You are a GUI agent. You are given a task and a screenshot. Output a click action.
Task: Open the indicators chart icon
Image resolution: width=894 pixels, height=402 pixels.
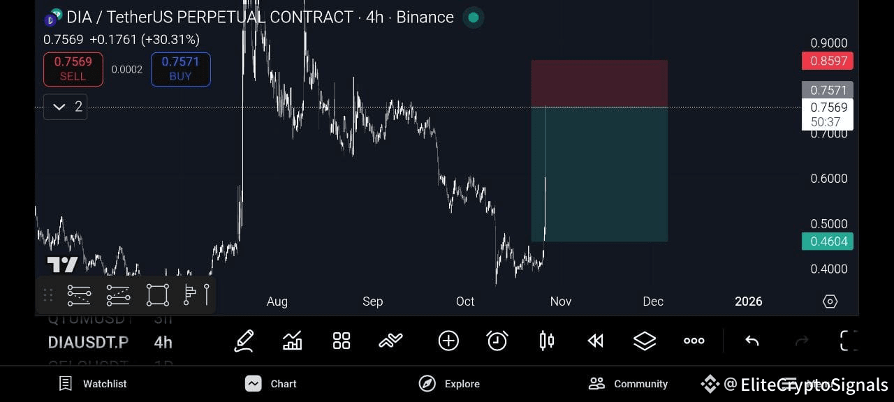pos(292,341)
